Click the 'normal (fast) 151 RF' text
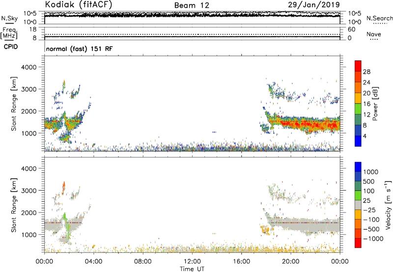Screen dimensions: 393x272 pos(79,49)
